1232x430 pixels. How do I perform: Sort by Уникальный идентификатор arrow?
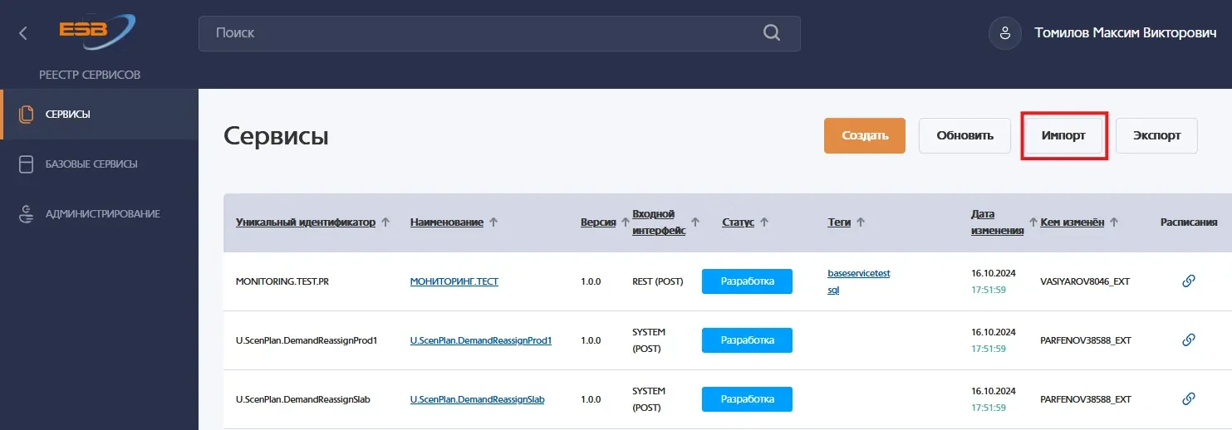point(385,222)
